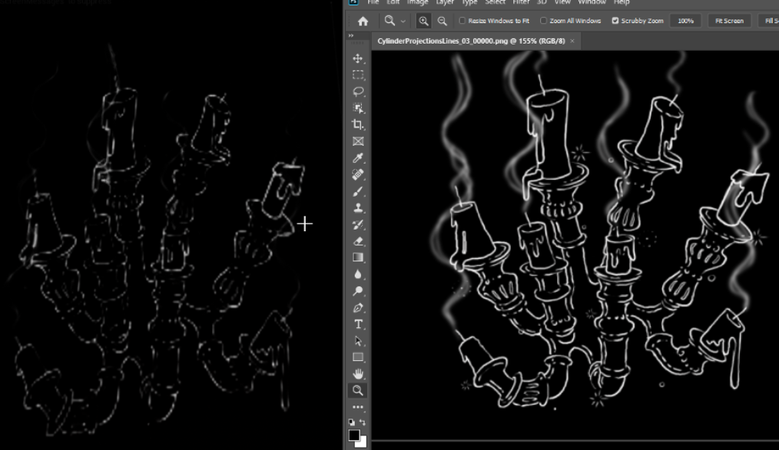
Task: Open the Zoom tool preset picker dropdown
Action: click(403, 22)
